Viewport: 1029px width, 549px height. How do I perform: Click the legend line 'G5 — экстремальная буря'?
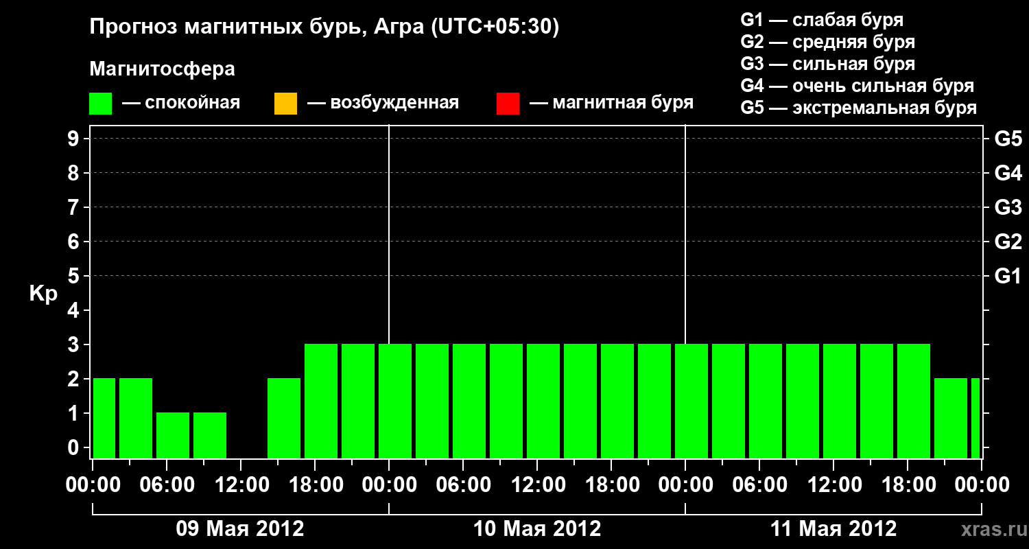859,108
